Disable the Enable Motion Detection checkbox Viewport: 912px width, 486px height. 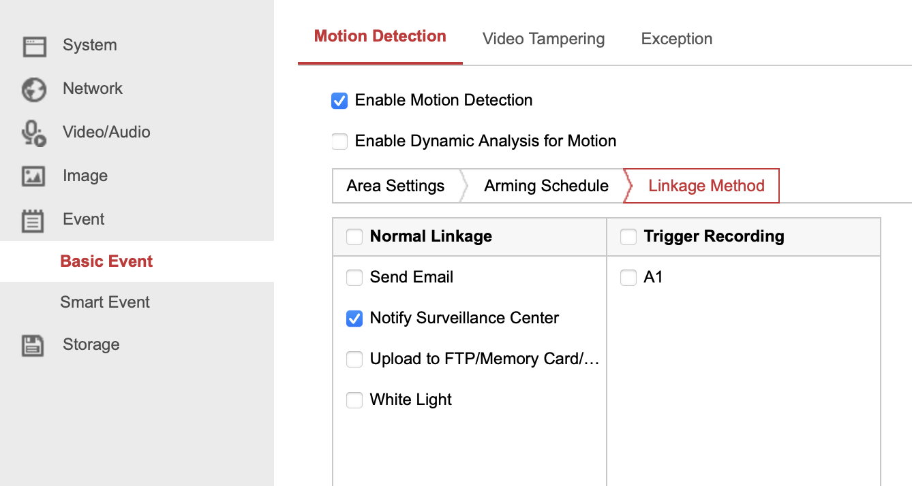click(x=339, y=101)
